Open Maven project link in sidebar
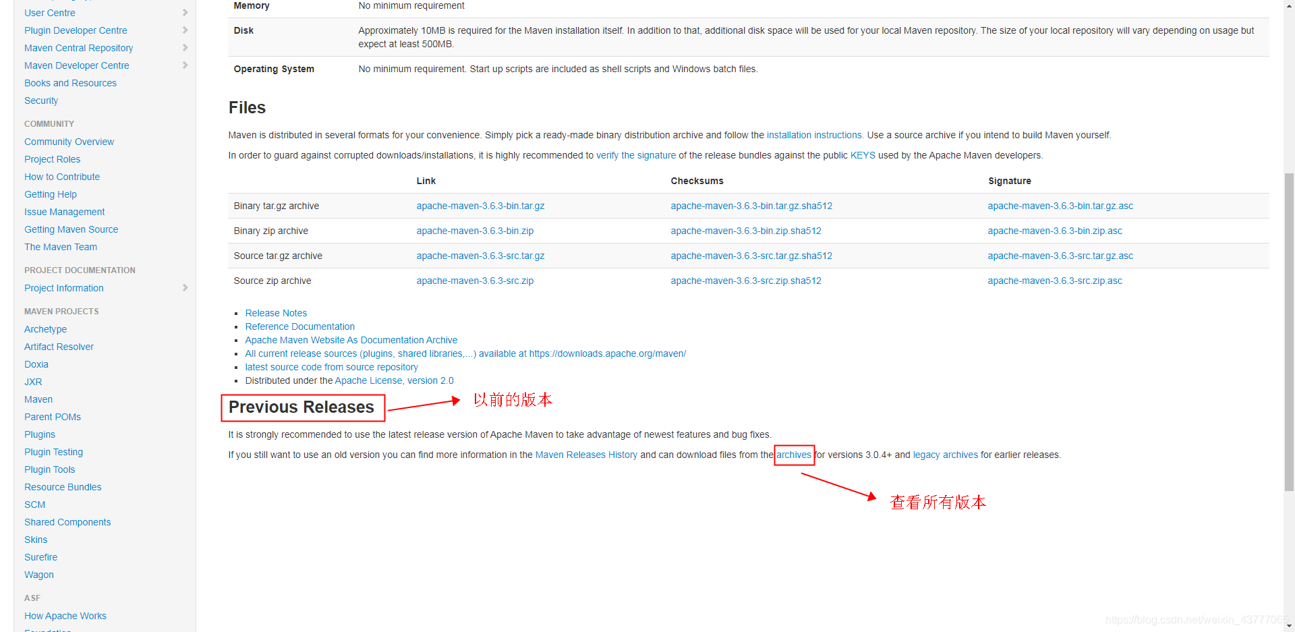The image size is (1295, 632). point(38,399)
